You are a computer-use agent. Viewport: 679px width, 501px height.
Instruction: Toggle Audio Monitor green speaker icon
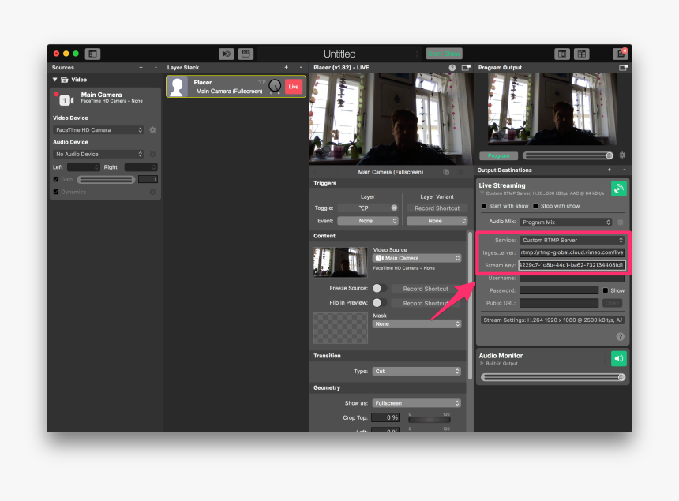pos(619,358)
